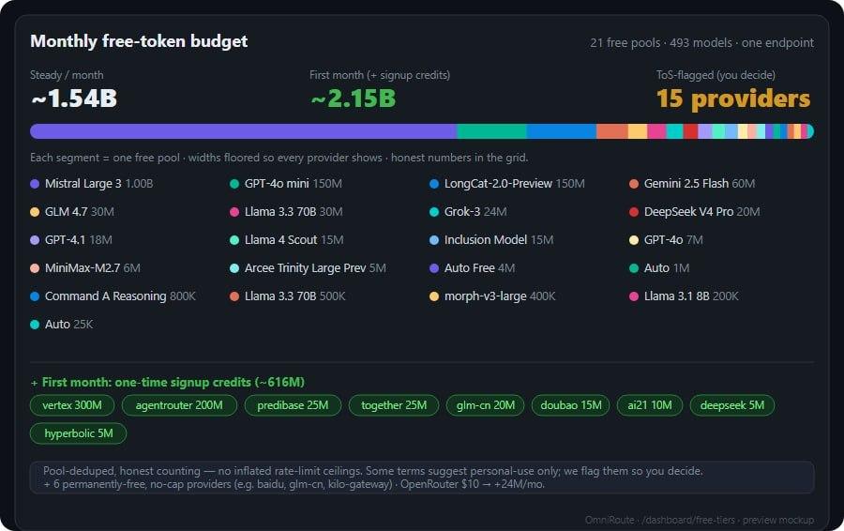Image resolution: width=844 pixels, height=531 pixels.
Task: Choose the hyperbolic 5M credit pill
Action: (x=79, y=433)
